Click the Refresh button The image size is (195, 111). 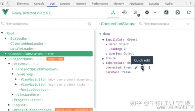click(189, 12)
